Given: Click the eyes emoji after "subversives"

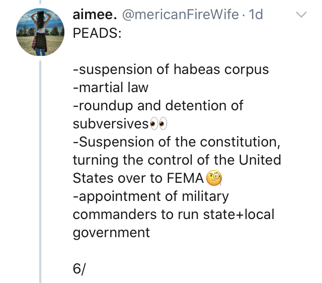Looking at the screenshot, I should pos(159,124).
